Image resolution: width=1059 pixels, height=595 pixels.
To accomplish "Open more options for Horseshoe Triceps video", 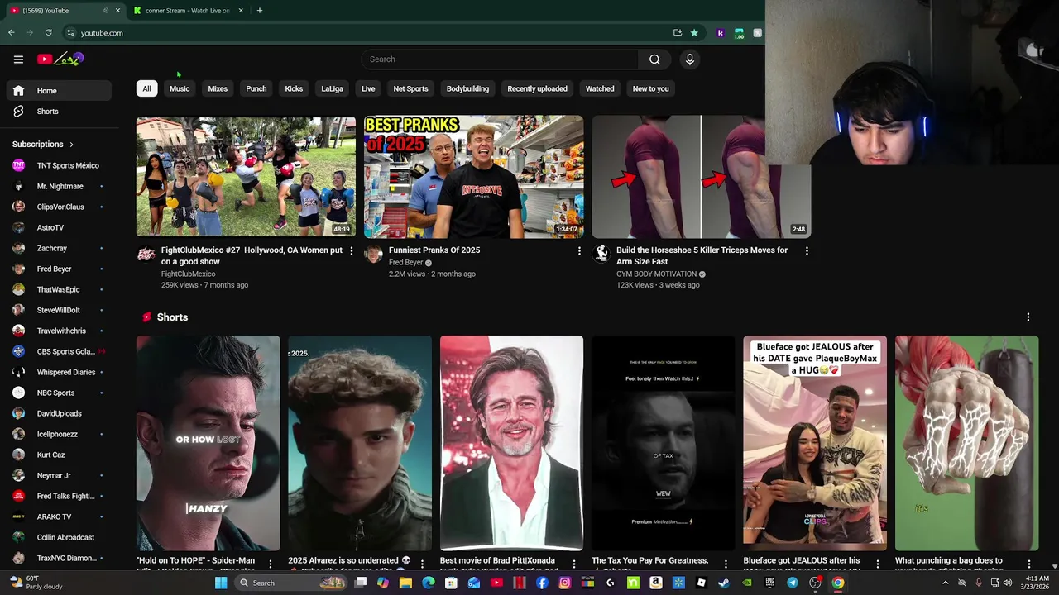I will coord(807,250).
